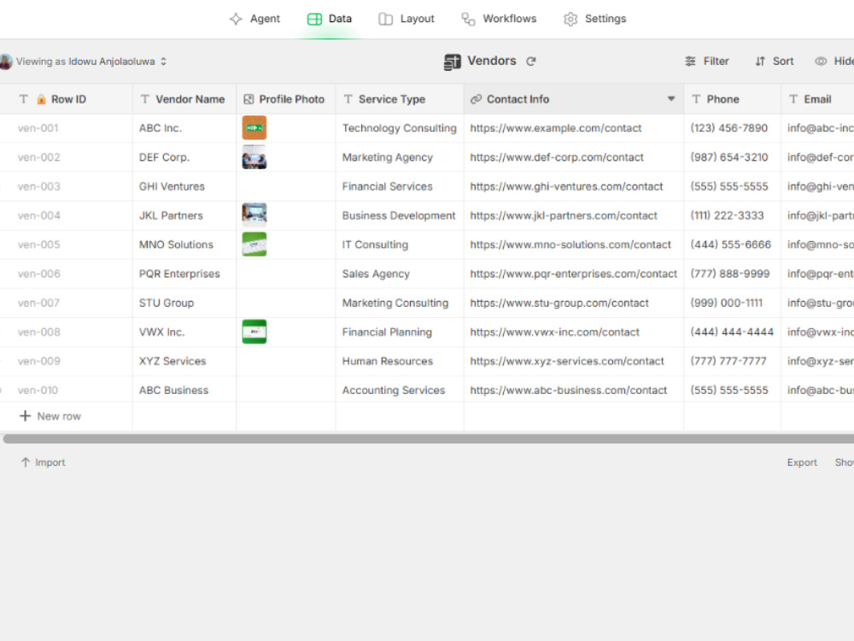Select the Phone column header
854x641 pixels.
[733, 99]
